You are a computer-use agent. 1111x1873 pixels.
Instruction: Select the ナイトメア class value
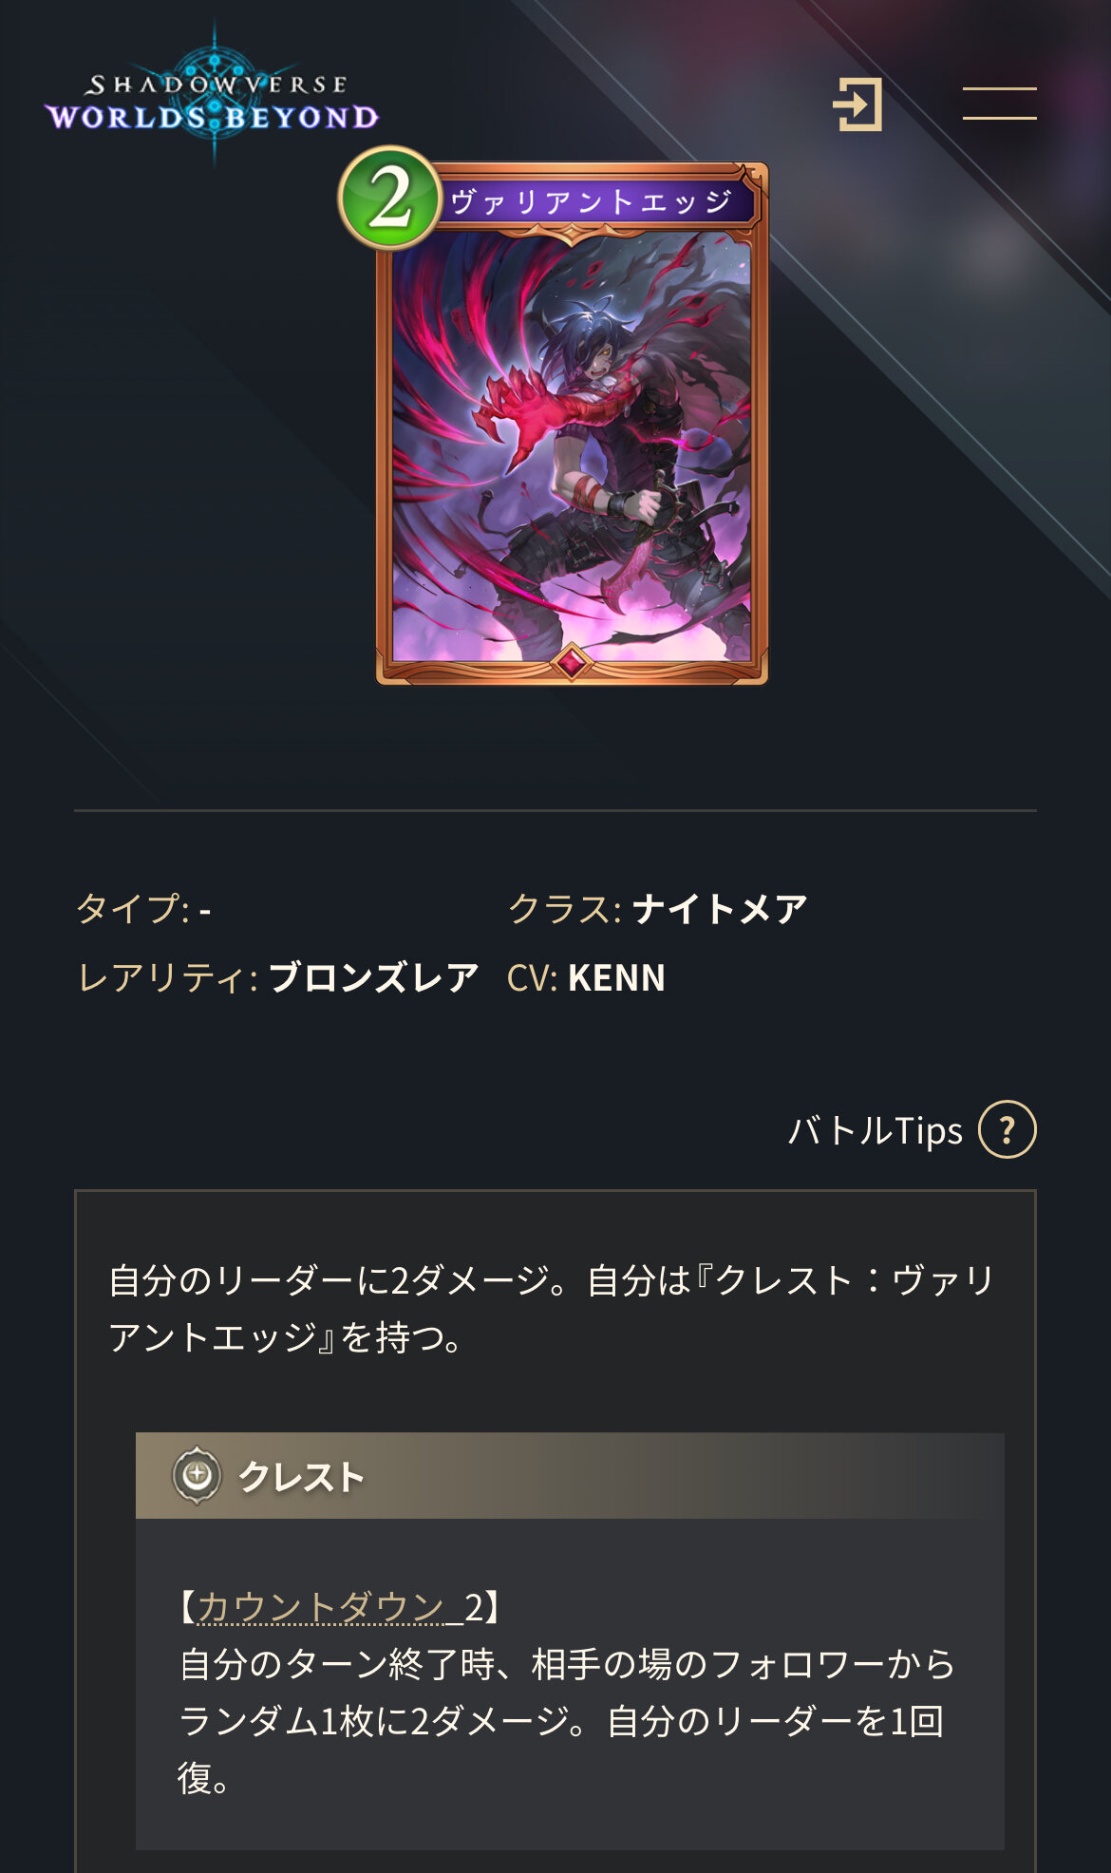(720, 909)
